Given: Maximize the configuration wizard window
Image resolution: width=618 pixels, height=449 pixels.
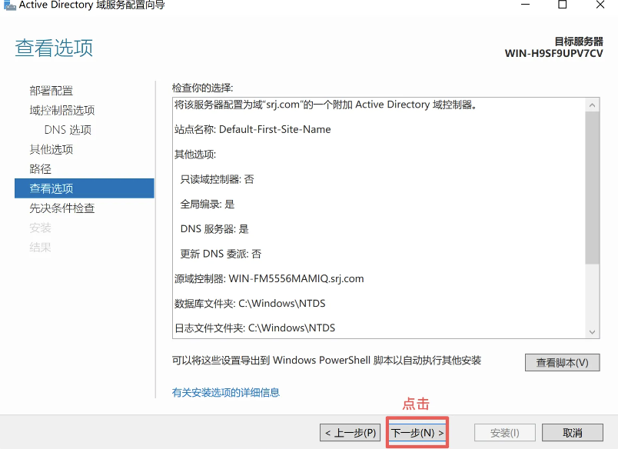Looking at the screenshot, I should pyautogui.click(x=562, y=5).
